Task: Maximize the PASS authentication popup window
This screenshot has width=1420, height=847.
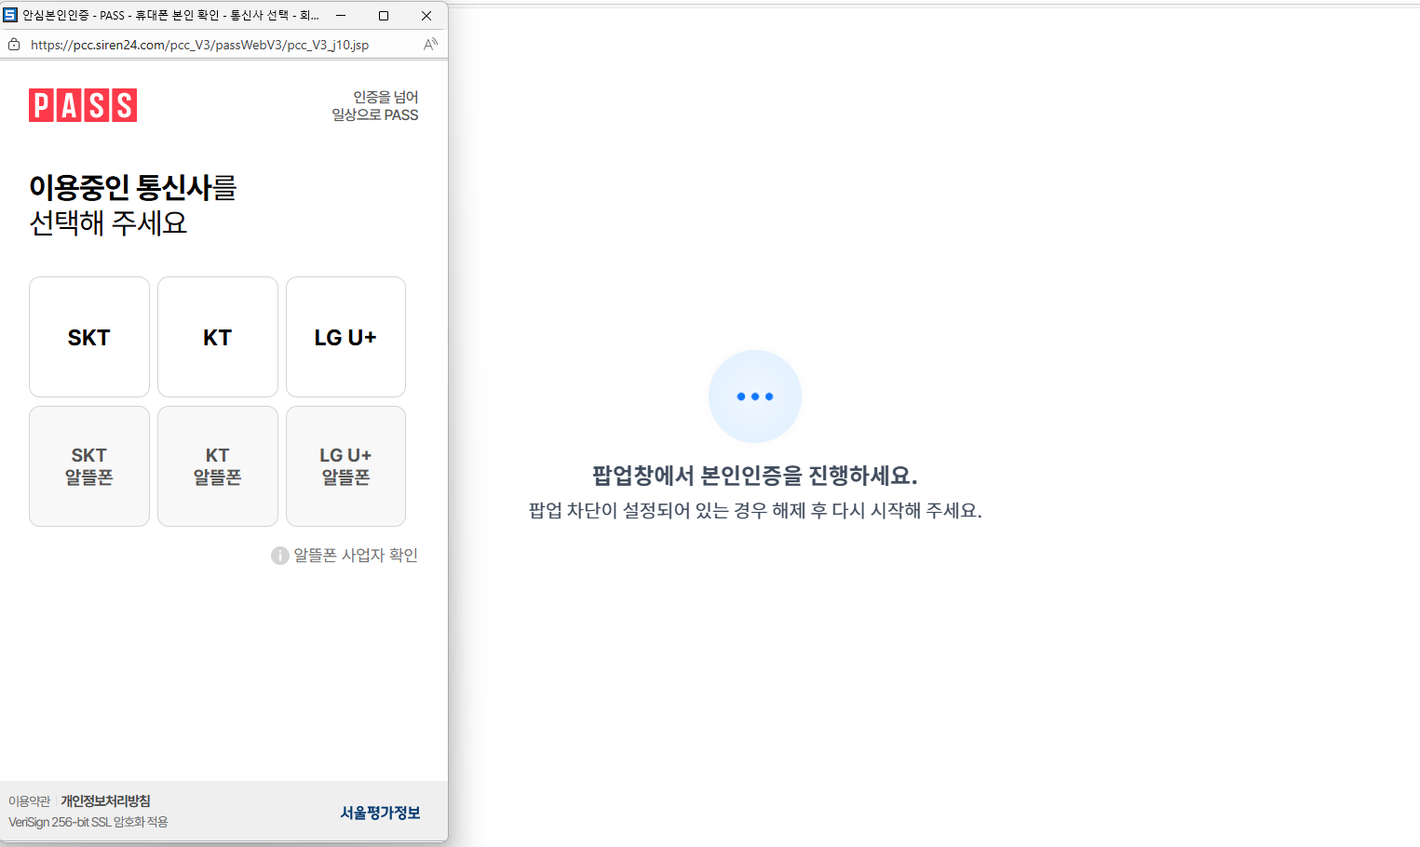Action: tap(384, 16)
